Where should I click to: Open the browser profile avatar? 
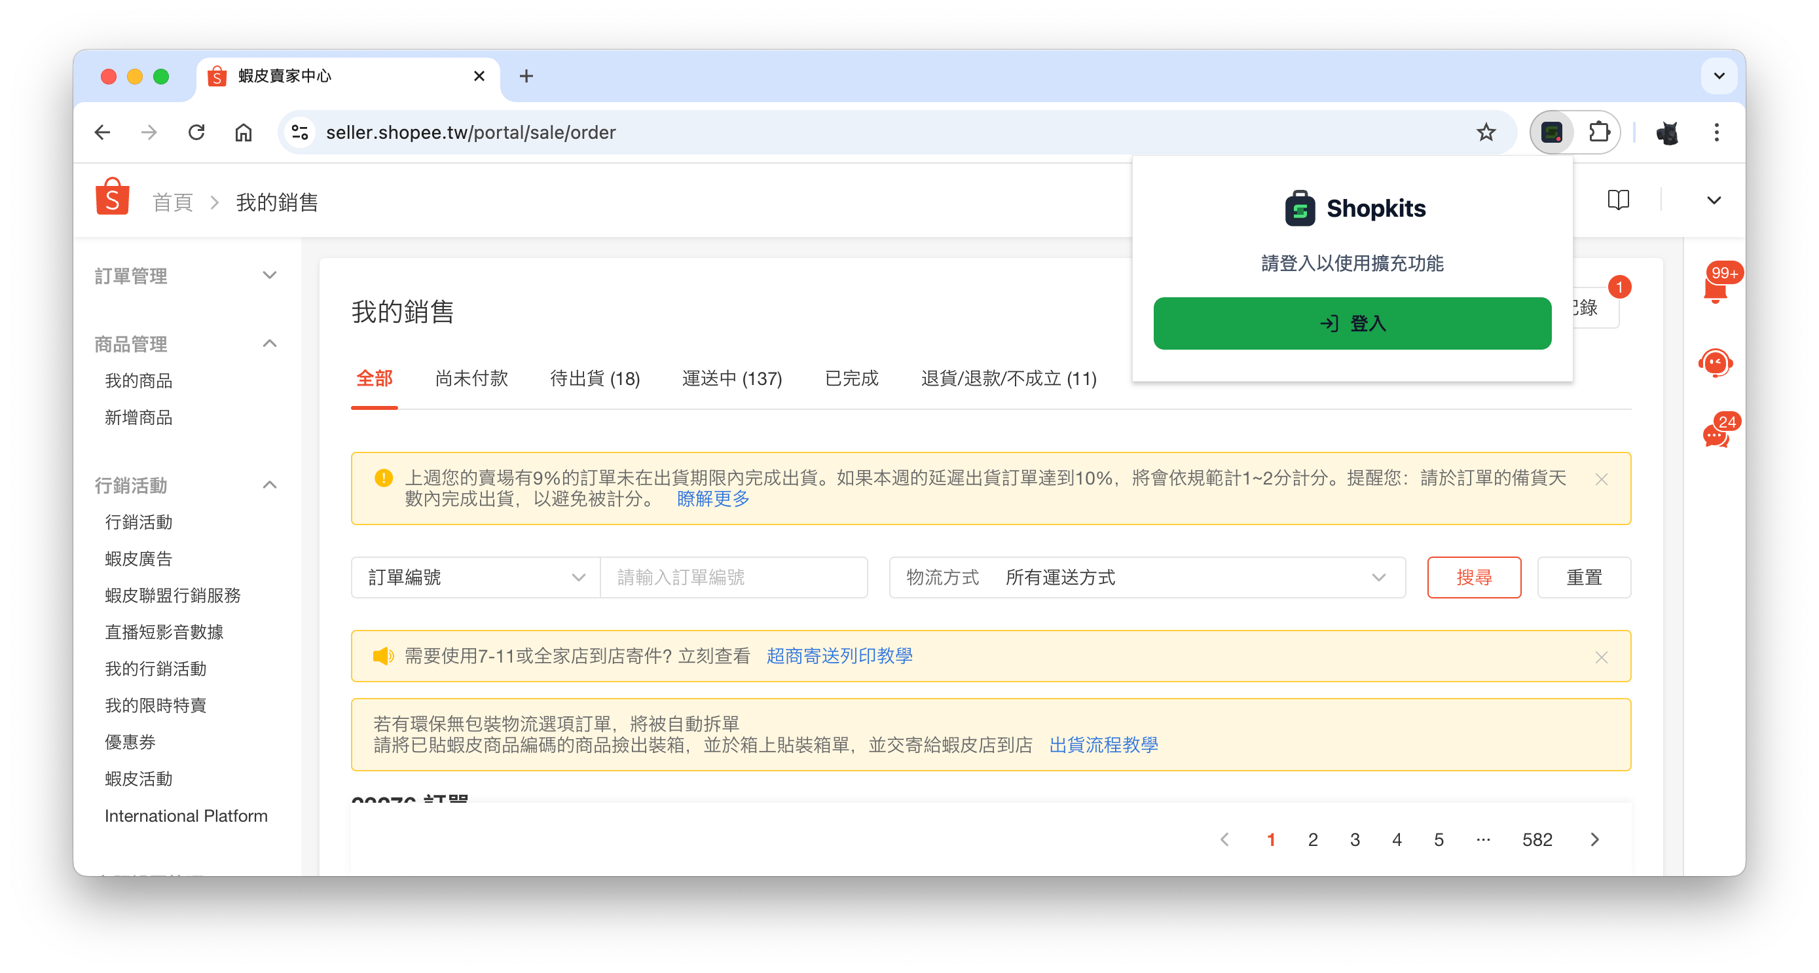[1667, 132]
